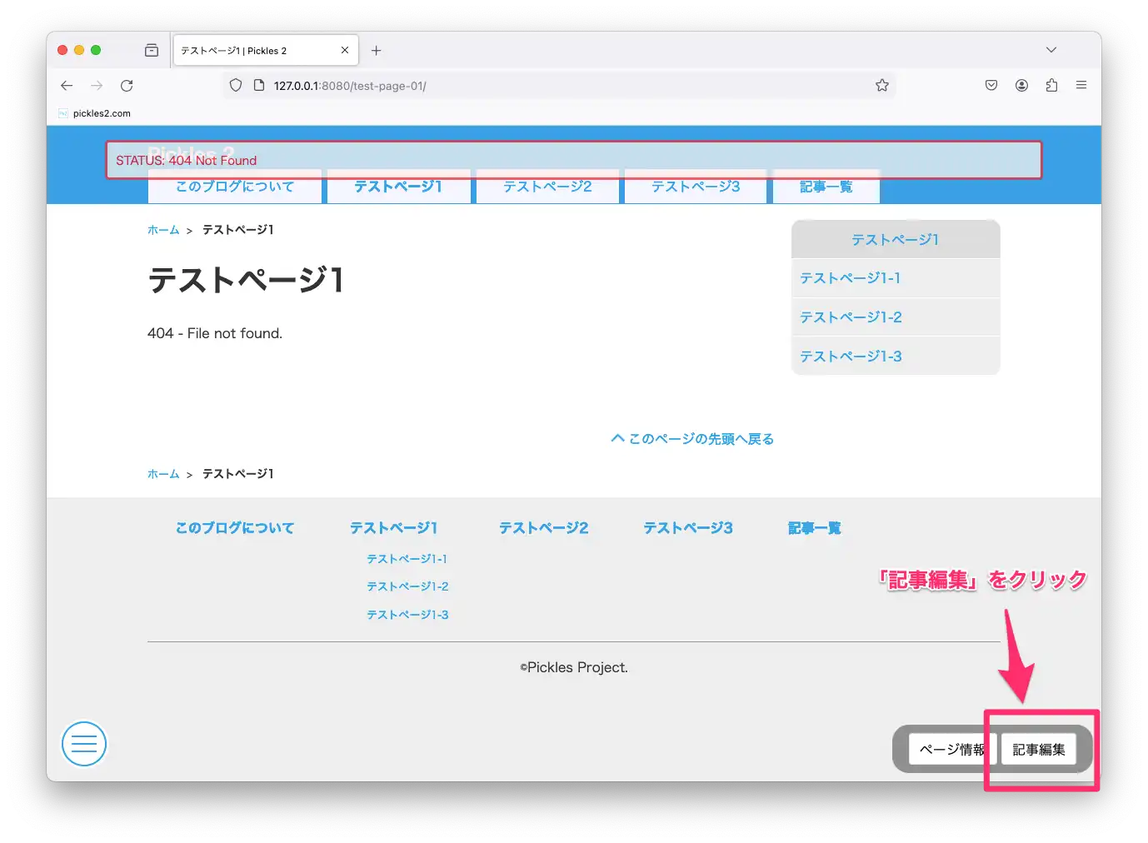1148x843 pixels.
Task: Click このページの先頭へ戻る link
Action: (692, 439)
